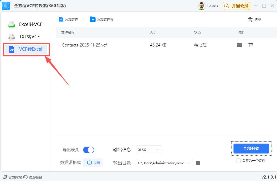Open data source format 设置 button

93,163
